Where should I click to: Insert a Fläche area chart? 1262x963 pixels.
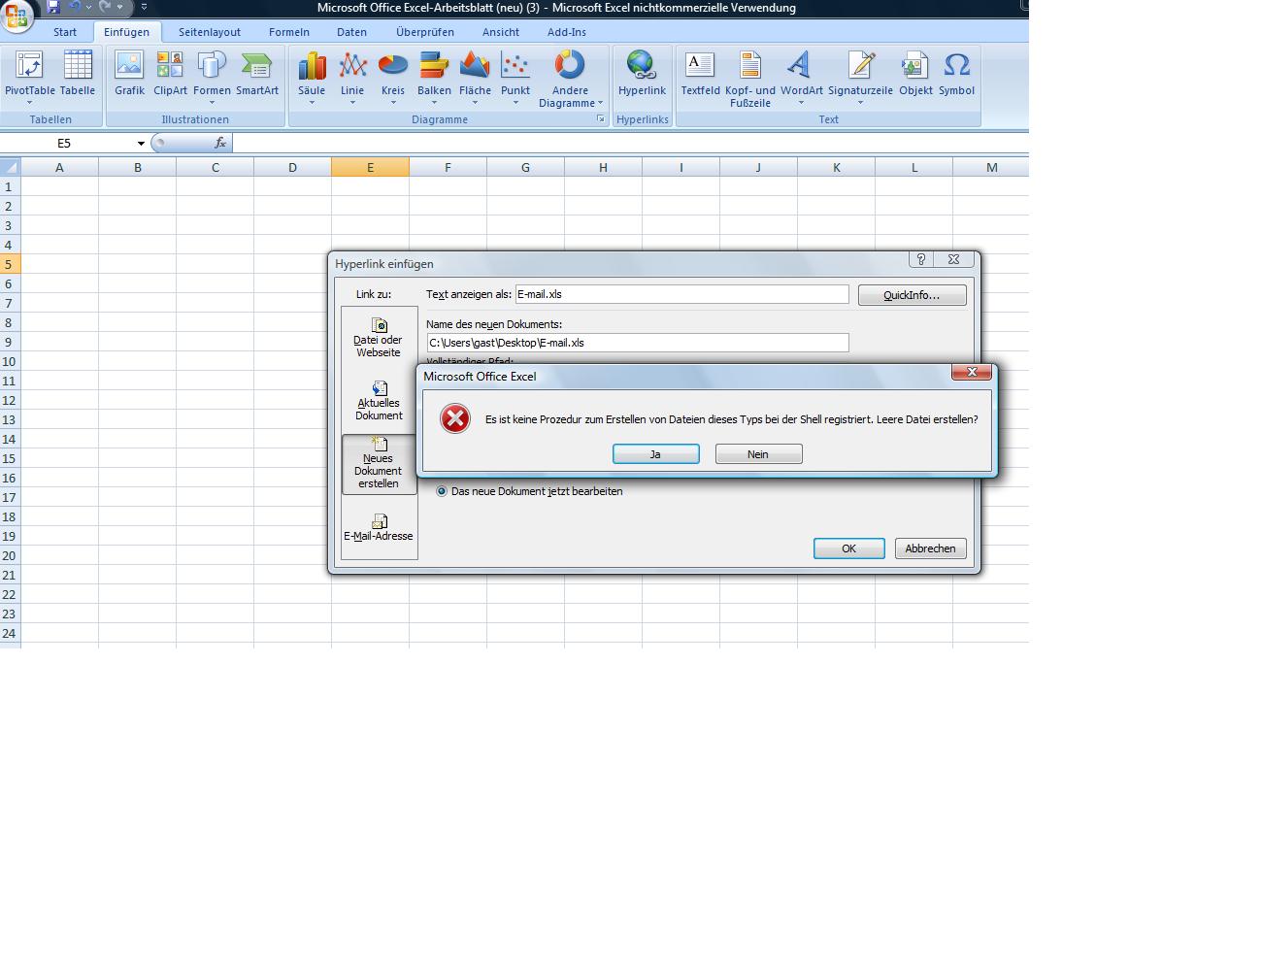(475, 78)
